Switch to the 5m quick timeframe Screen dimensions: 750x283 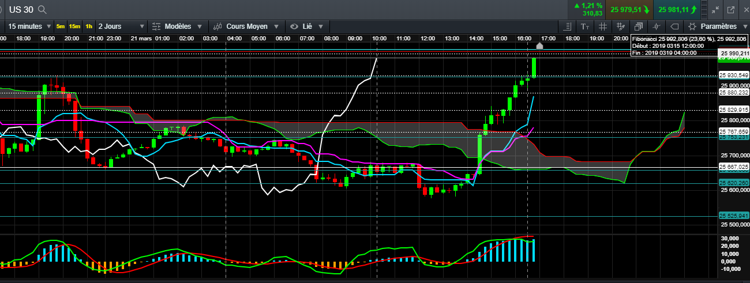click(x=61, y=27)
